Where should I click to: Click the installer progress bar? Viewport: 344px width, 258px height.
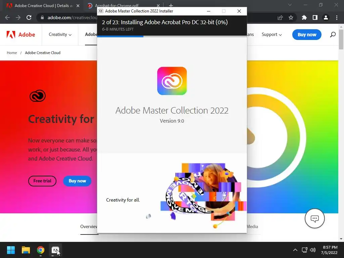pos(172,36)
